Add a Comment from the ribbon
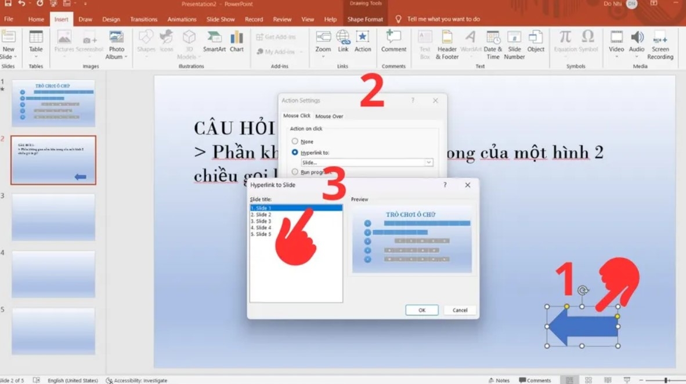Viewport: 686px width, 384px height. click(393, 42)
